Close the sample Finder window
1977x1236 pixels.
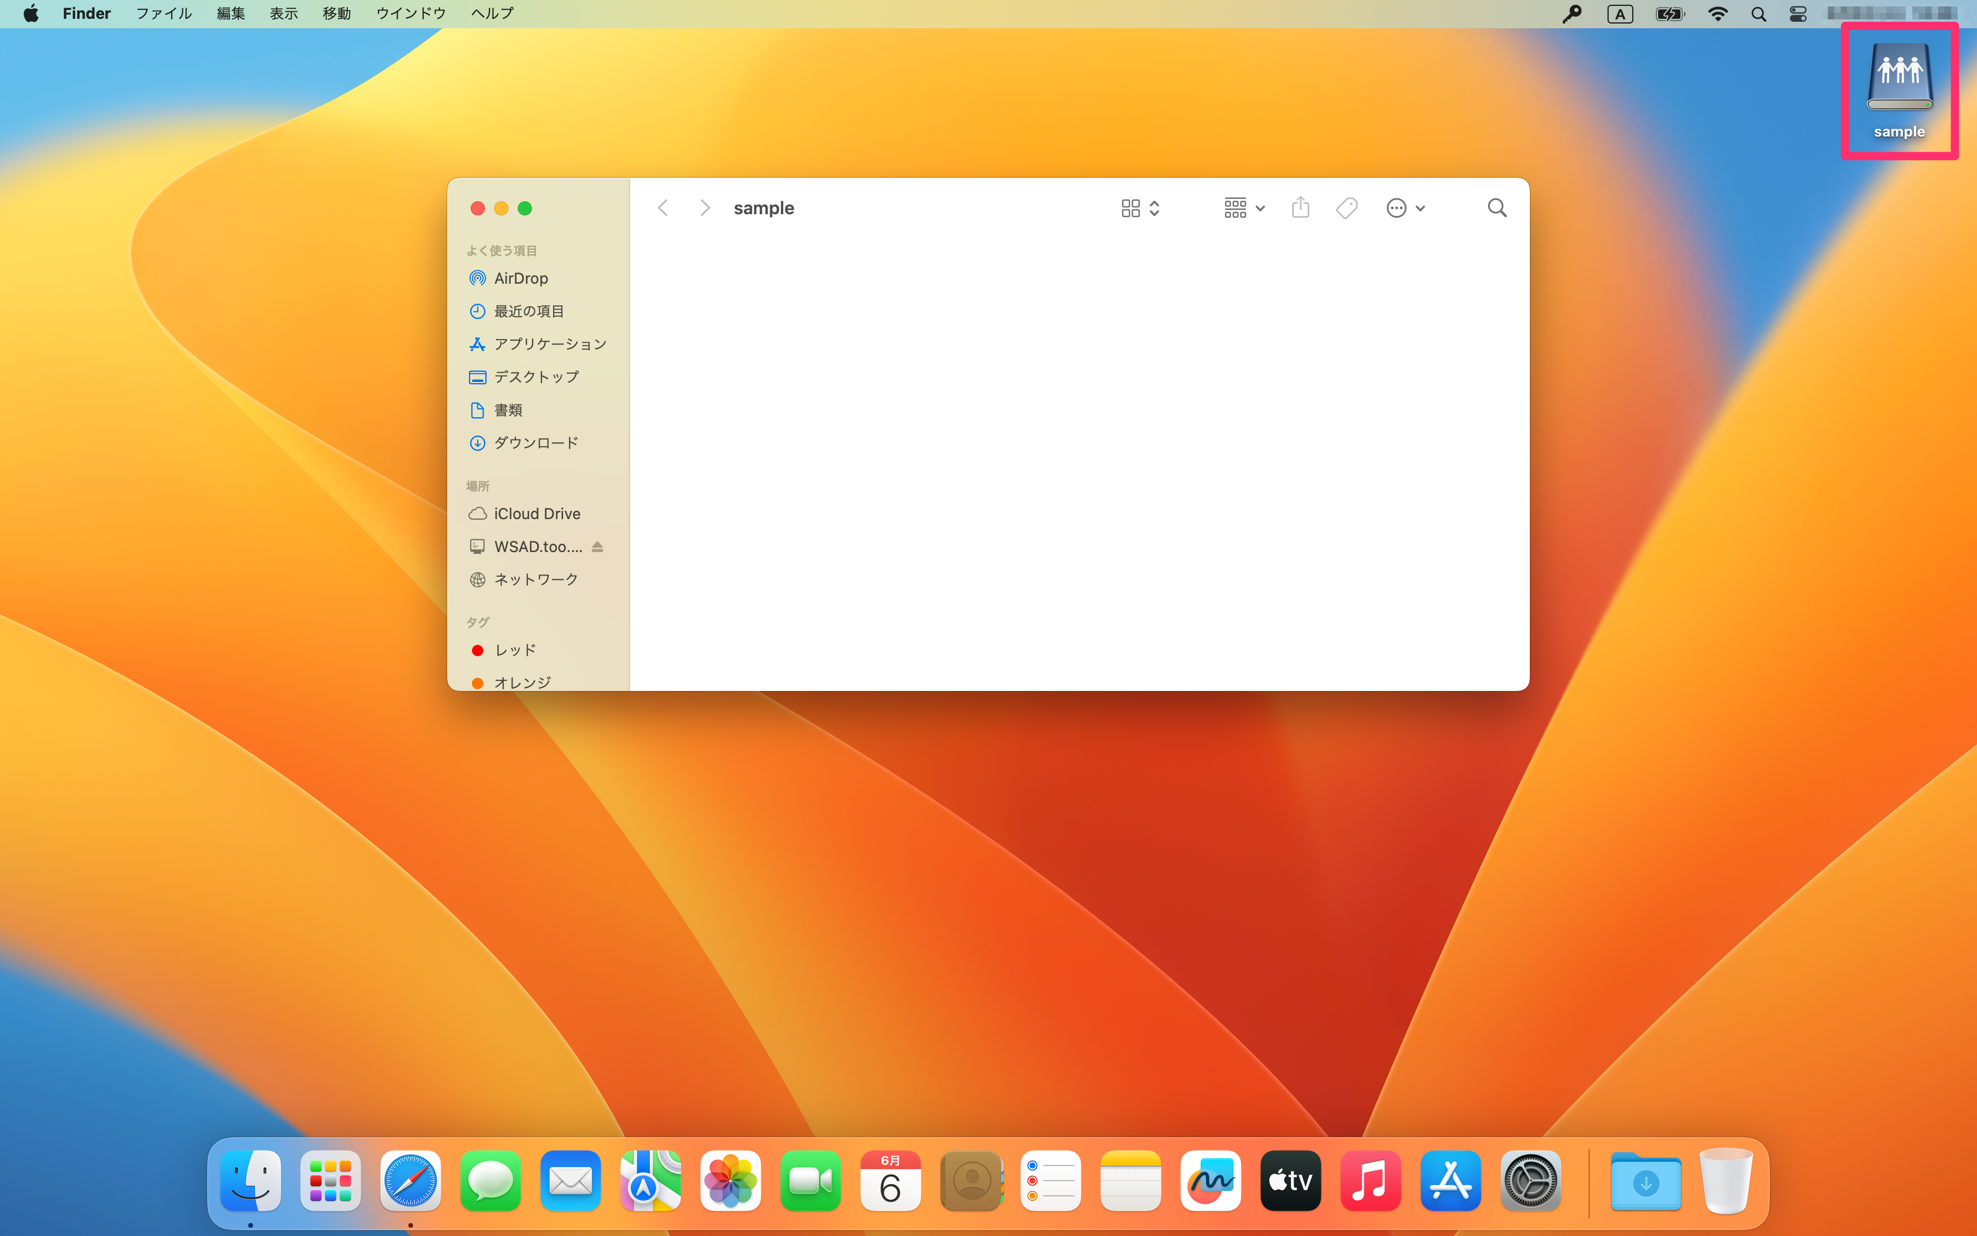click(478, 208)
